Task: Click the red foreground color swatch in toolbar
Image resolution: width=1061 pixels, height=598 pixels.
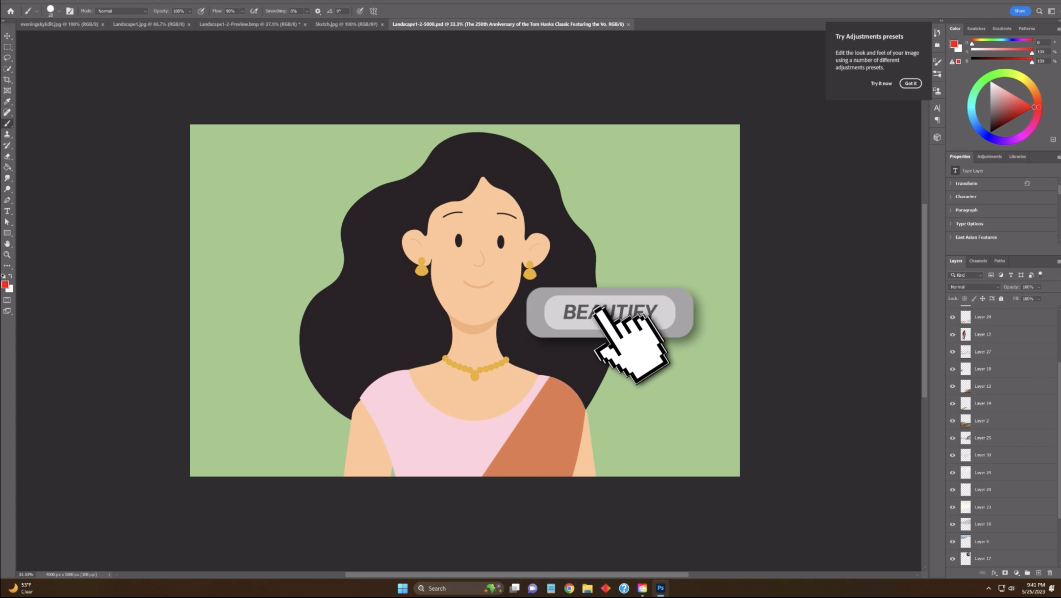Action: pyautogui.click(x=5, y=285)
